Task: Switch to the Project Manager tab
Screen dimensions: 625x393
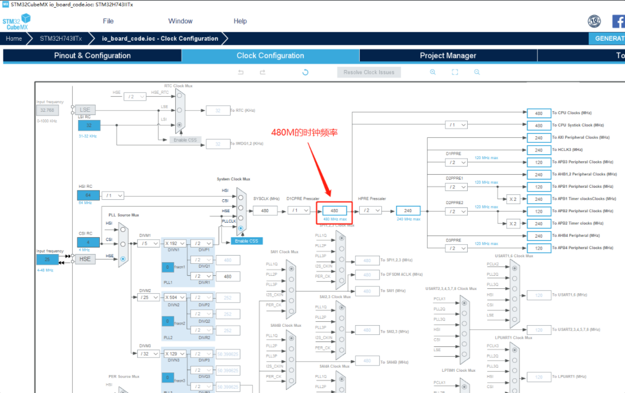Action: click(447, 55)
